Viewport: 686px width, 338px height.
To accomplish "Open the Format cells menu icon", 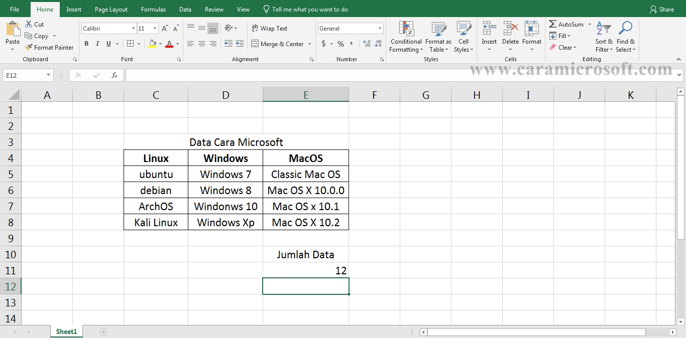I will [x=532, y=29].
